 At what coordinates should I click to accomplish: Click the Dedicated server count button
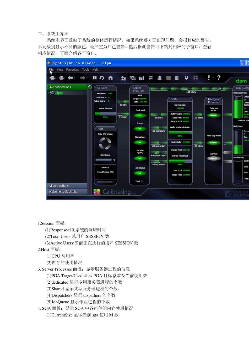click(140, 116)
